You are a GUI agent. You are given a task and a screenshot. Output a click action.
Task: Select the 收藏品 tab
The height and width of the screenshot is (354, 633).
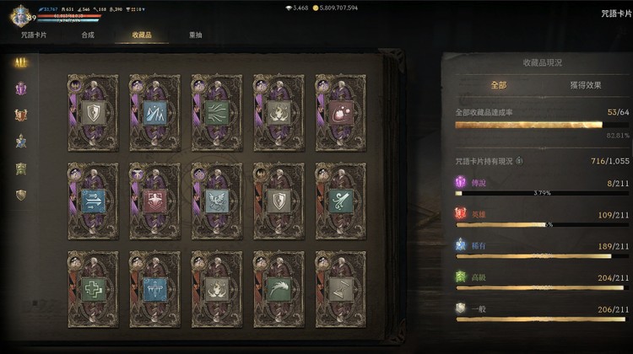[142, 35]
